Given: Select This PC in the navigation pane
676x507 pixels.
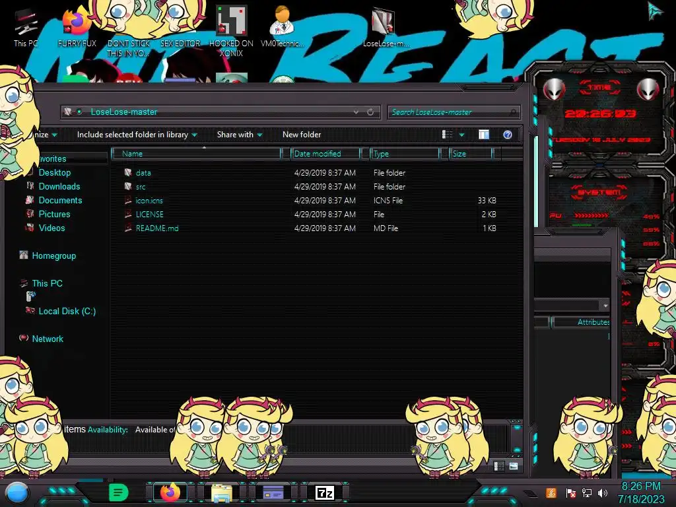Looking at the screenshot, I should pos(47,283).
